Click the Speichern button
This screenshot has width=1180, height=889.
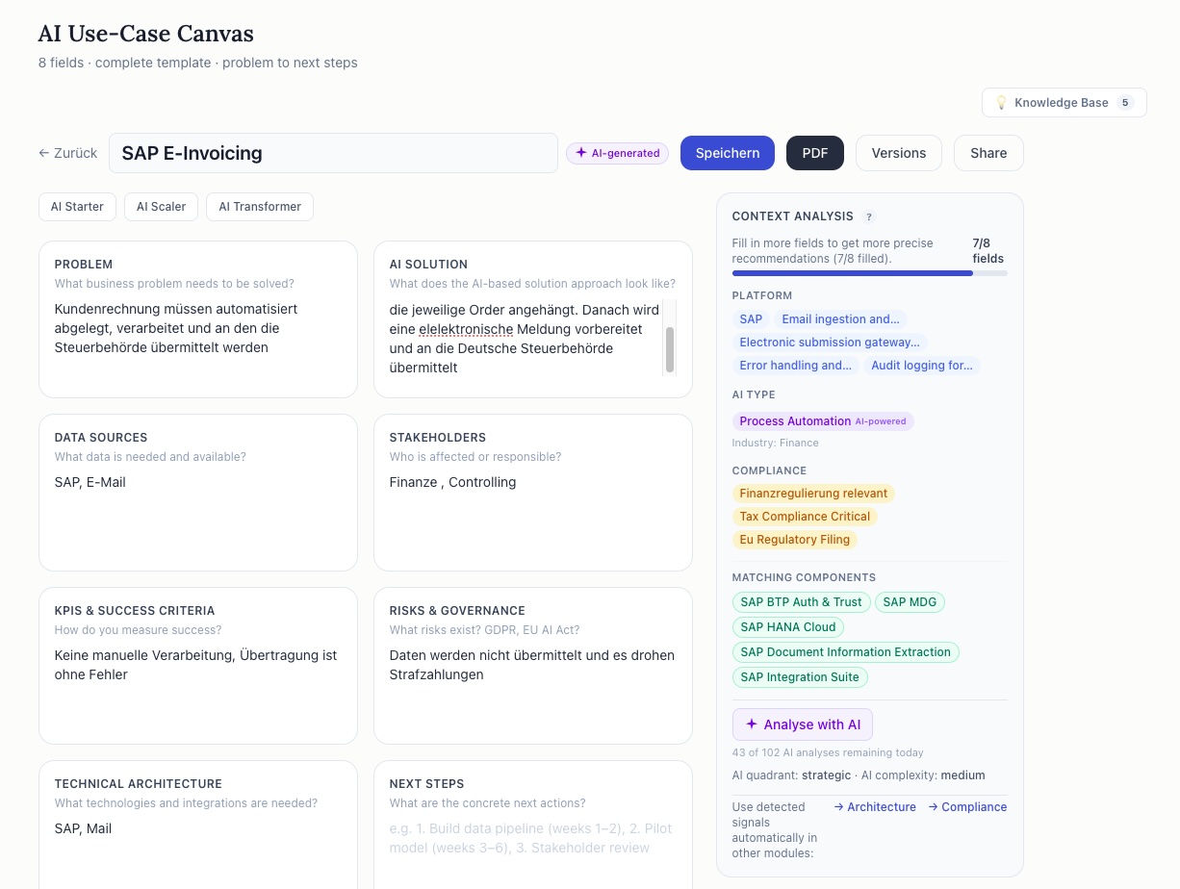[728, 153]
